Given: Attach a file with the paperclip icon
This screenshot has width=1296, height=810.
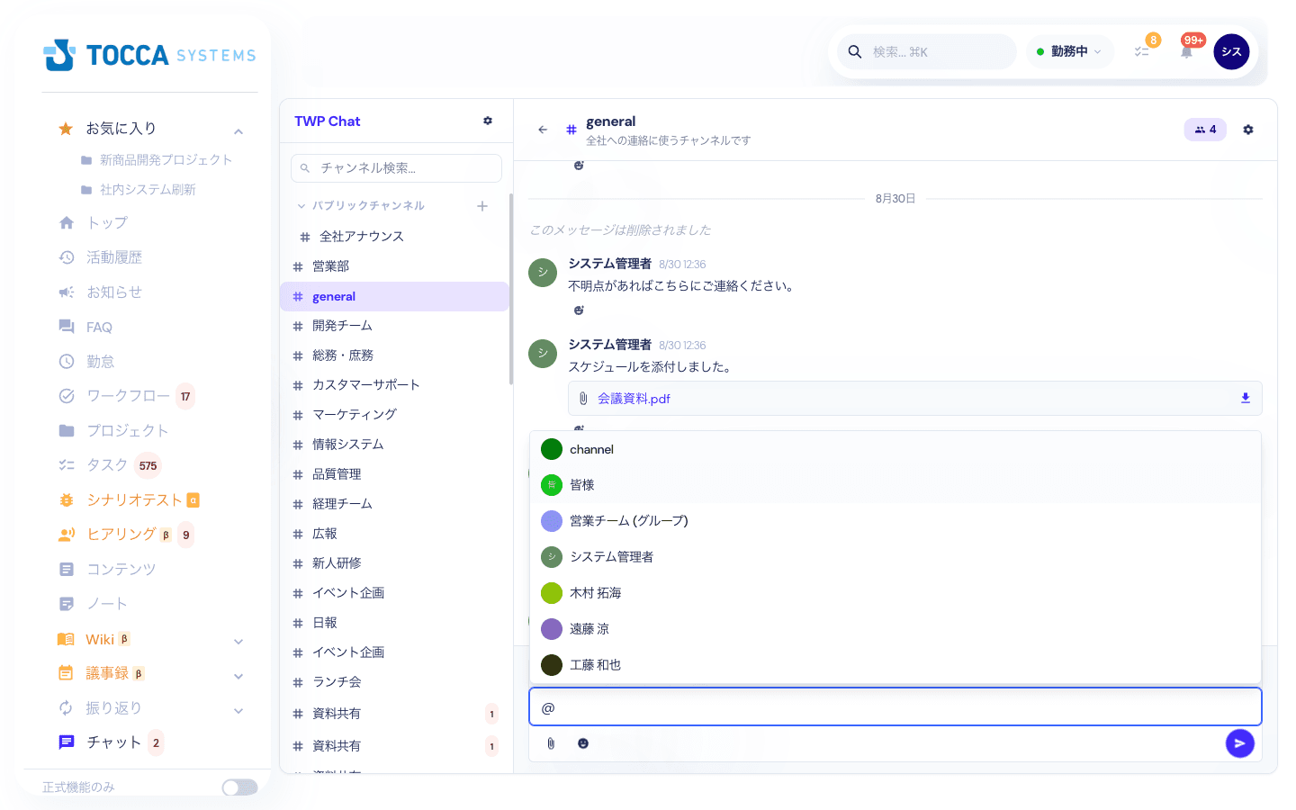Looking at the screenshot, I should click(551, 743).
